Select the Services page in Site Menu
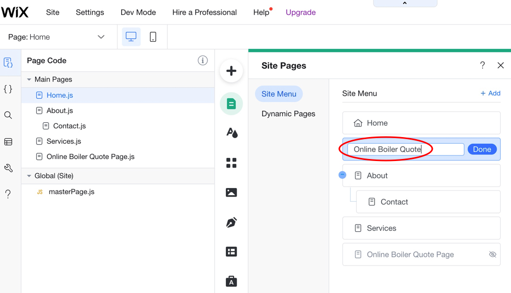The height and width of the screenshot is (293, 511). point(422,228)
